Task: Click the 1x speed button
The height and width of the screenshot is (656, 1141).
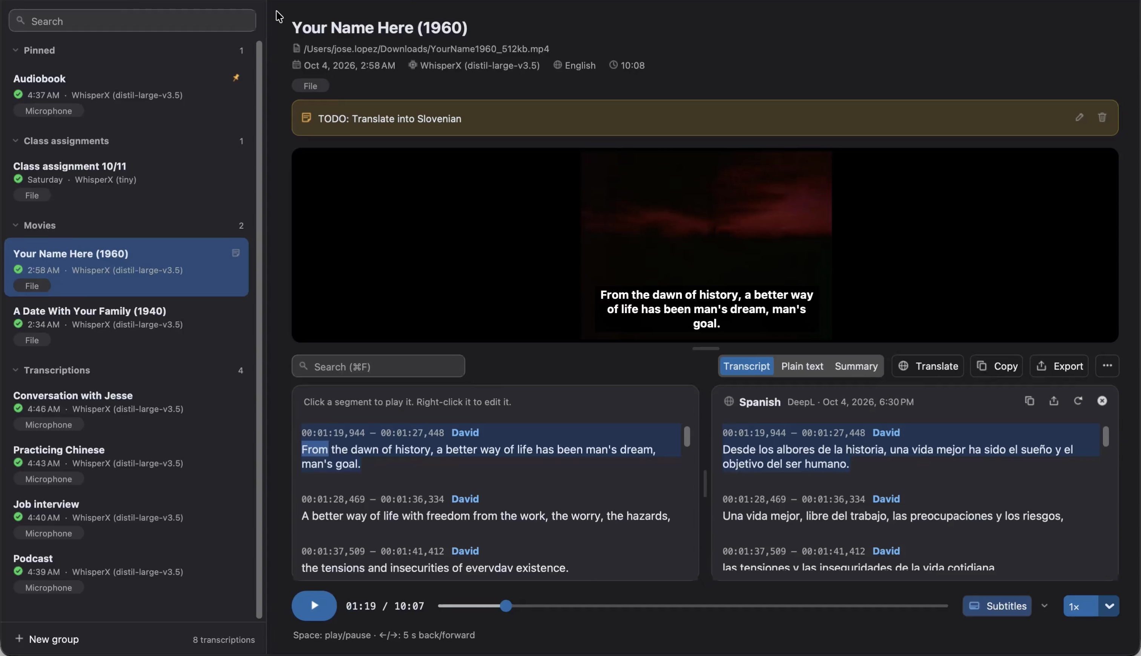Action: tap(1081, 606)
